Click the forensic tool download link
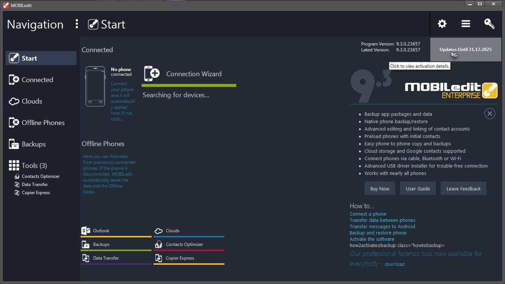 click(x=394, y=264)
